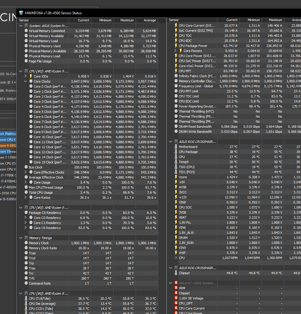The width and height of the screenshot is (301, 314).
Task: Collapse the Core Clocks list
Action: [26, 81]
